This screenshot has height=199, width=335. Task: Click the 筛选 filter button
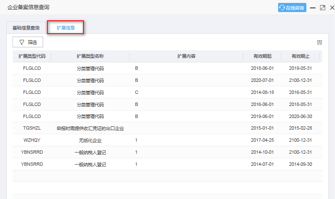point(28,42)
